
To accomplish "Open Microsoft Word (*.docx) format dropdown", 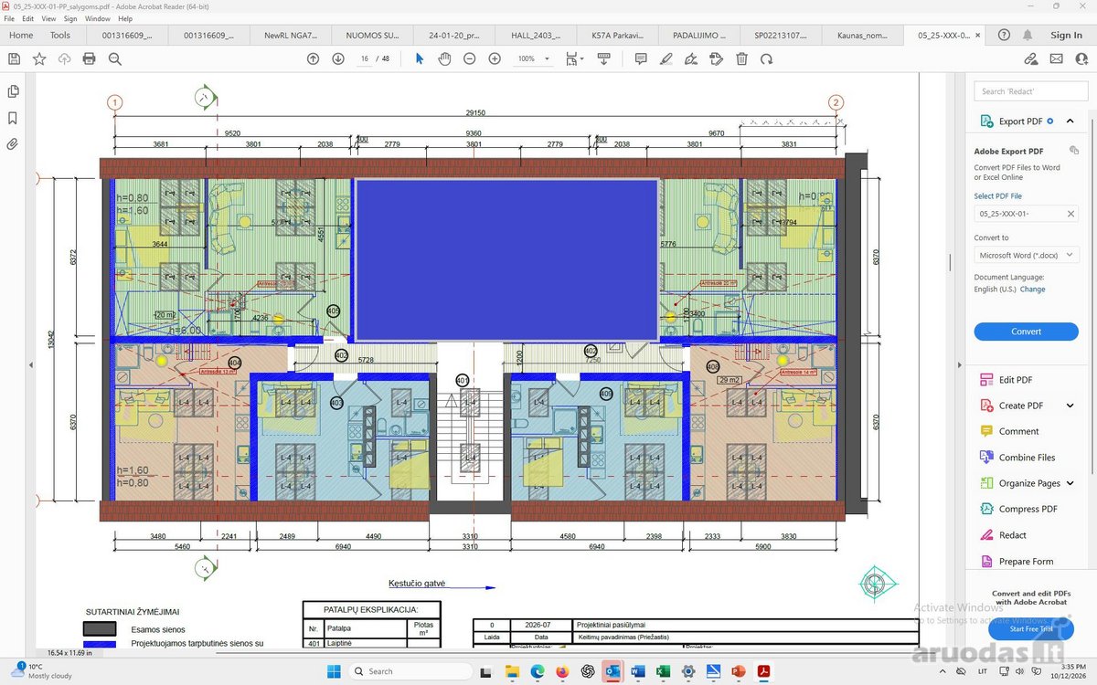I will pos(1026,256).
